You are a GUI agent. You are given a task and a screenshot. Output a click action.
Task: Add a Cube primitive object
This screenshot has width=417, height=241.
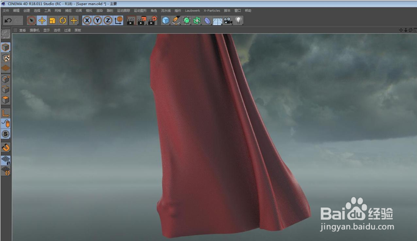point(166,20)
